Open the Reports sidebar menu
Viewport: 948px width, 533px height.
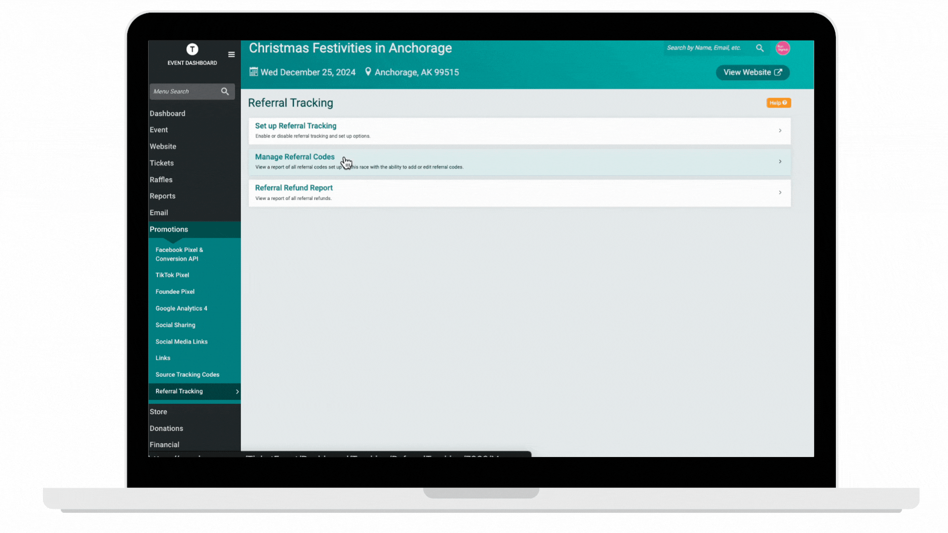tap(162, 196)
